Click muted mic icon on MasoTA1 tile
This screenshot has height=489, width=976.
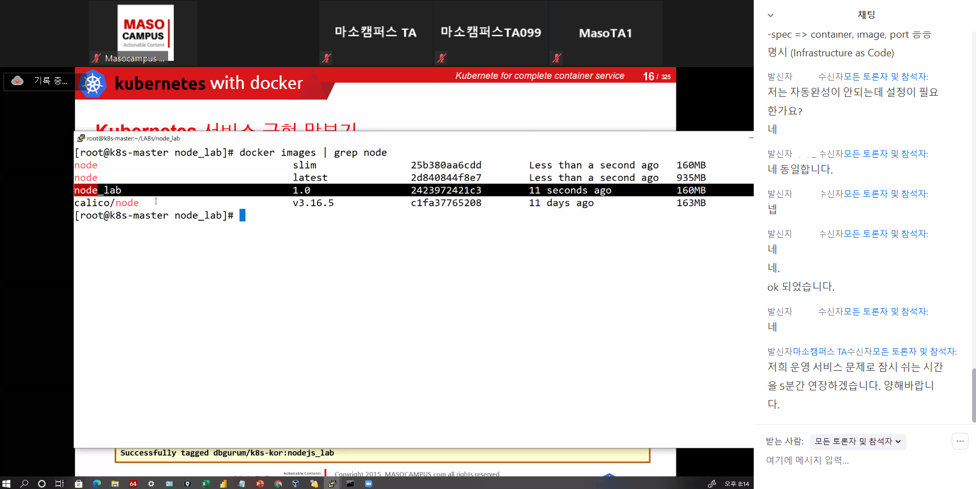tap(556, 57)
